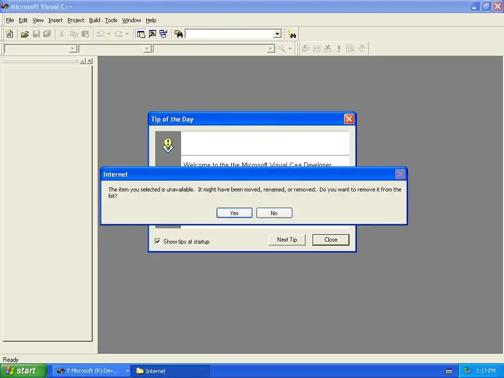Close the workspace docking pane
Viewport: 504px width, 378px height.
point(90,61)
